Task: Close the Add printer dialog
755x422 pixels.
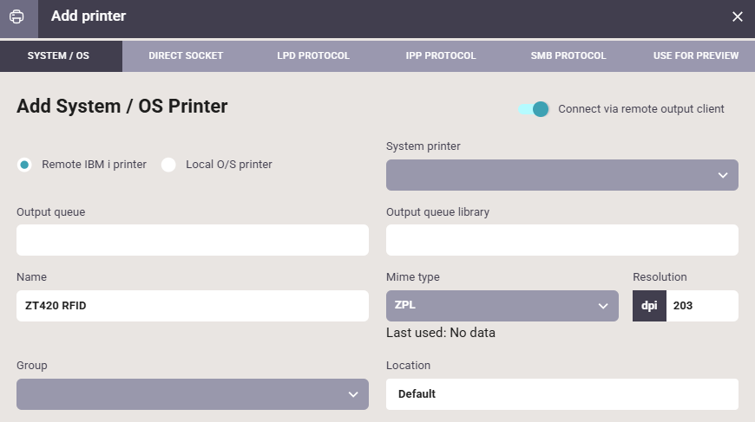Action: (x=737, y=17)
